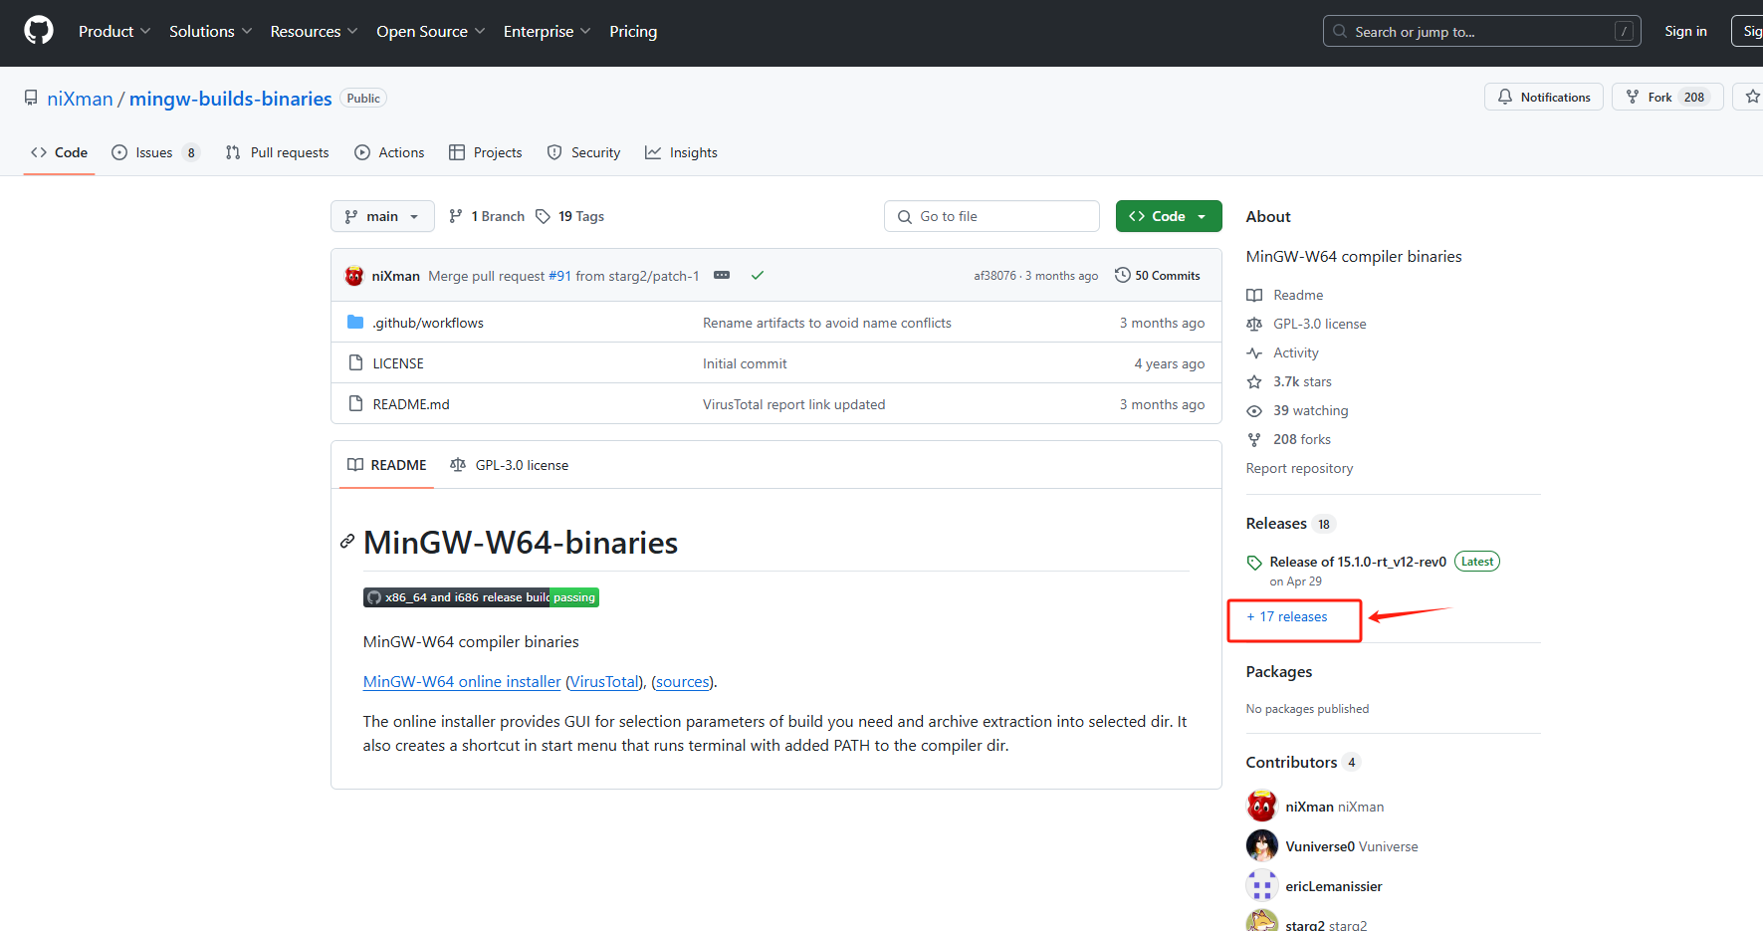The height and width of the screenshot is (931, 1763).
Task: Open the .github/workflows folder
Action: coord(428,323)
